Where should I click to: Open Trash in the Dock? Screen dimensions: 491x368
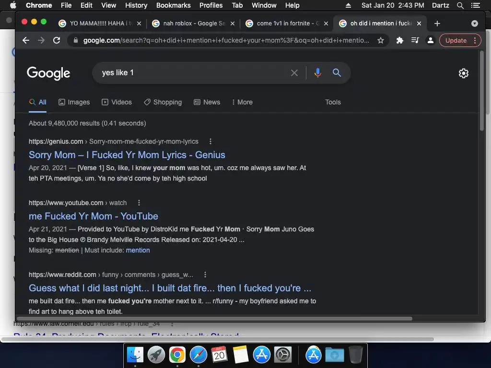[356, 355]
